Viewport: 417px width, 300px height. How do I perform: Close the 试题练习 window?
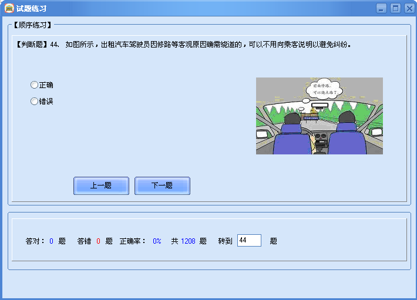408,8
